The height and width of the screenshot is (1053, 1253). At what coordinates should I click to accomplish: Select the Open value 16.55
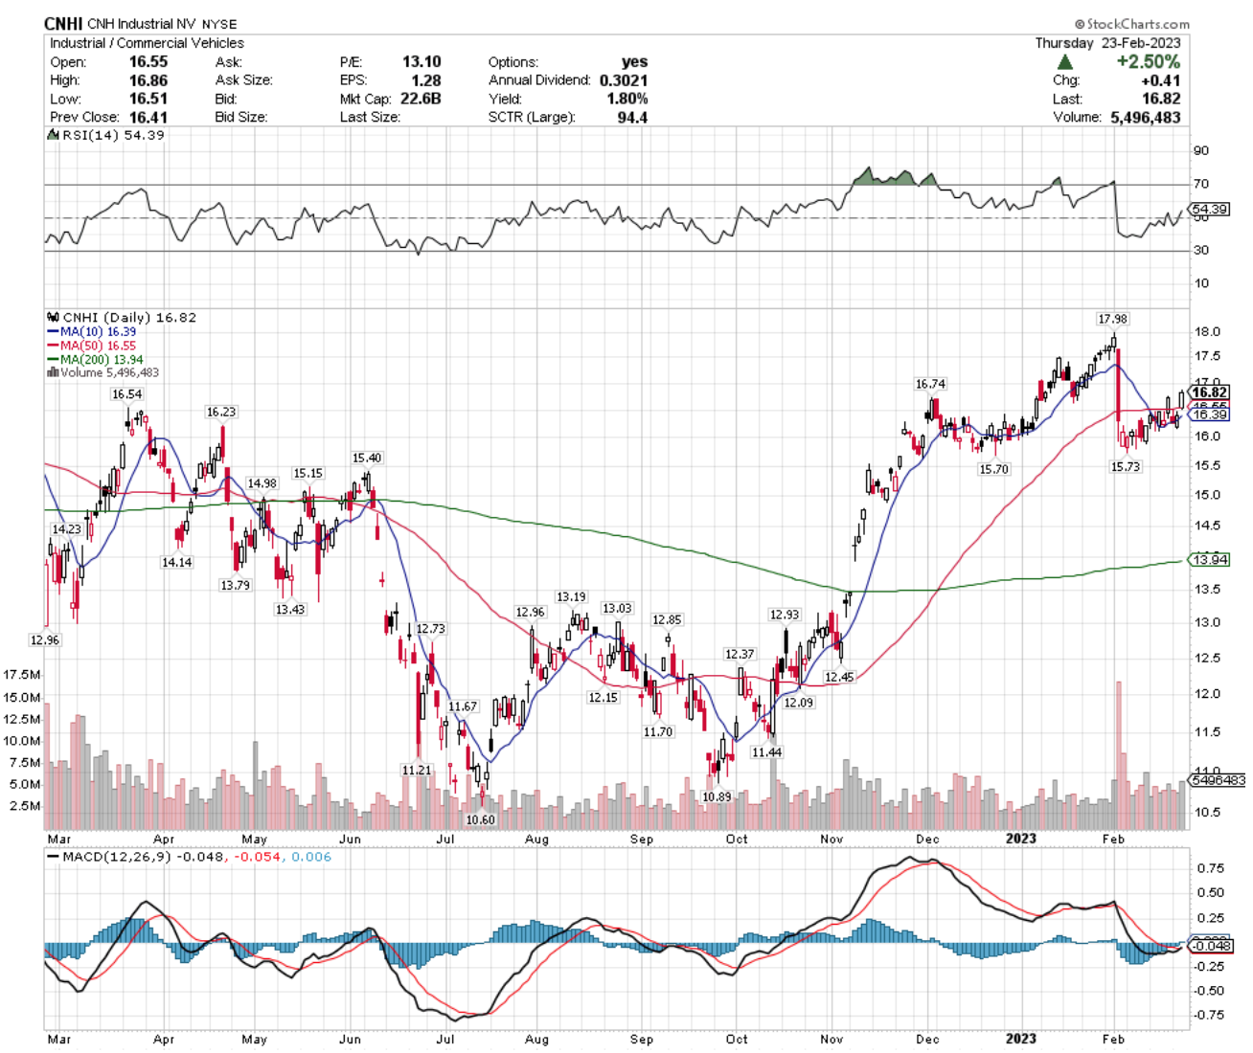pyautogui.click(x=148, y=61)
